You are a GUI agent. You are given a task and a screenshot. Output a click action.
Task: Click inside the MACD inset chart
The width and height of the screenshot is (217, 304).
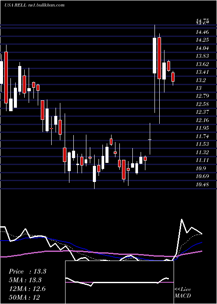pos(119,282)
